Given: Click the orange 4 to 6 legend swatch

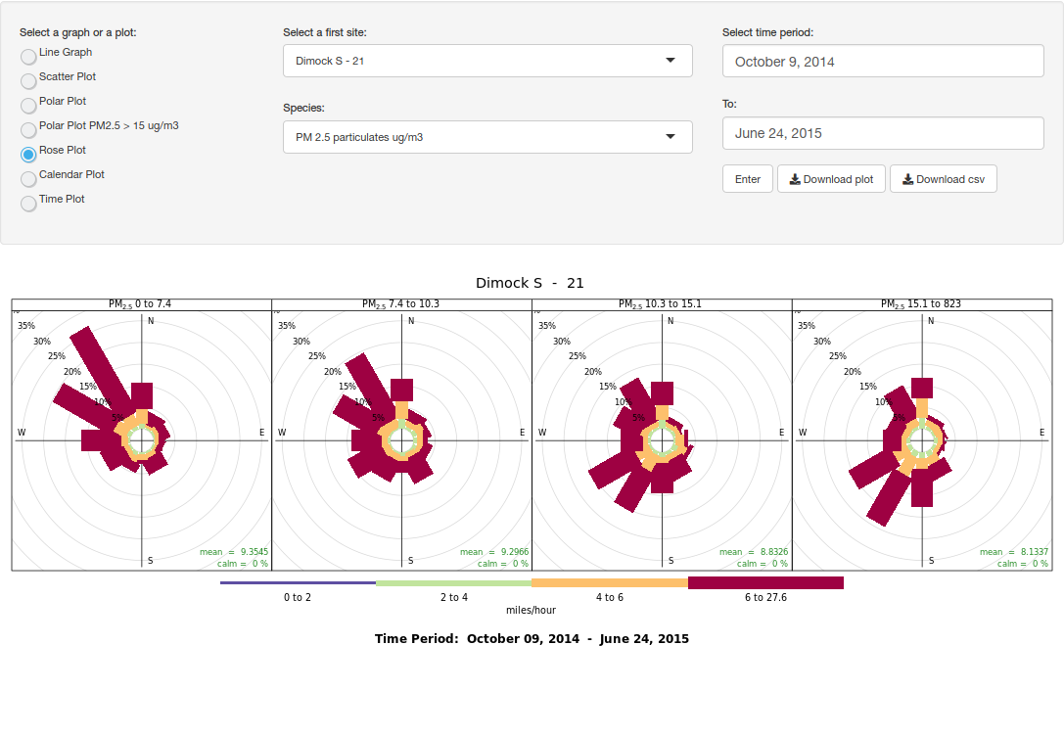Looking at the screenshot, I should (610, 582).
